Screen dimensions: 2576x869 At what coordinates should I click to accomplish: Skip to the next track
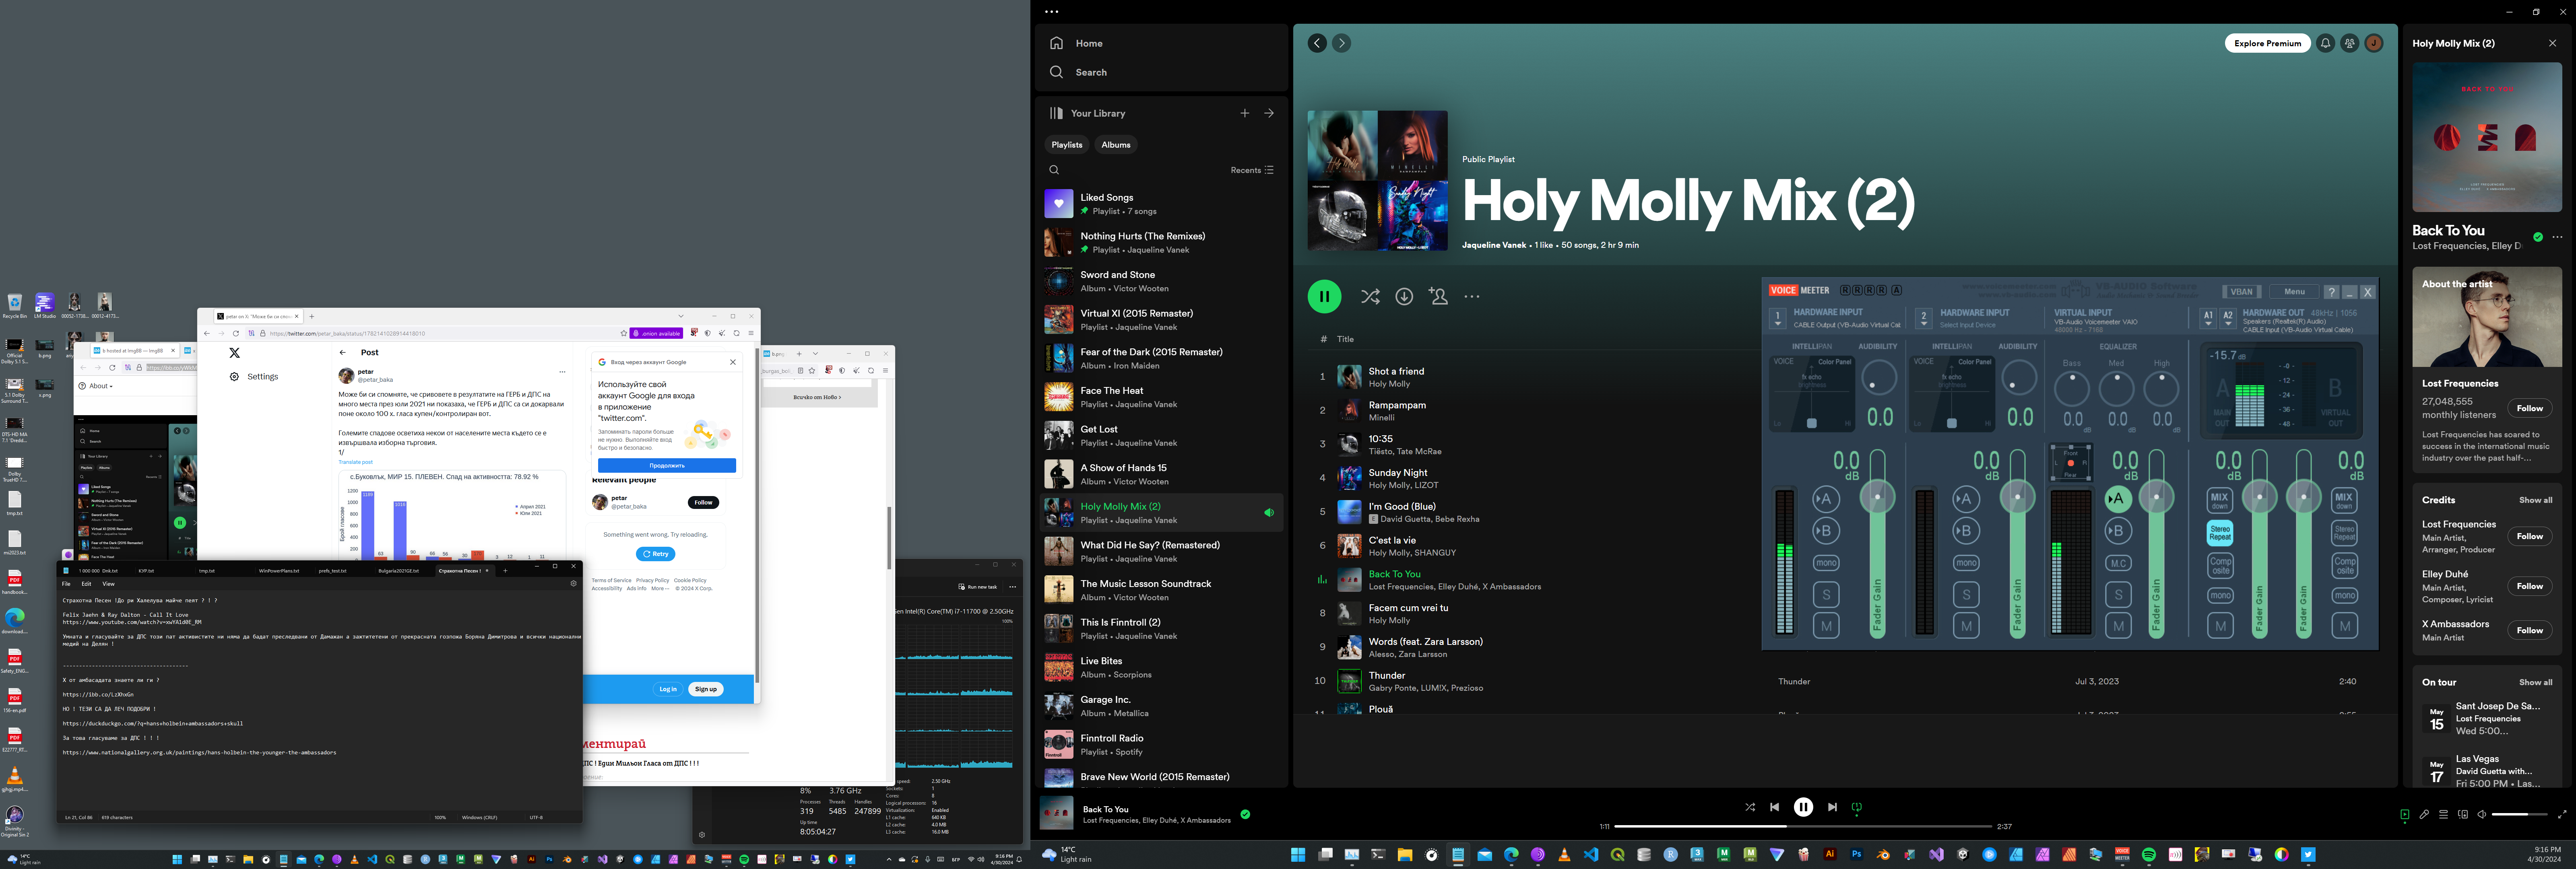coord(1832,807)
